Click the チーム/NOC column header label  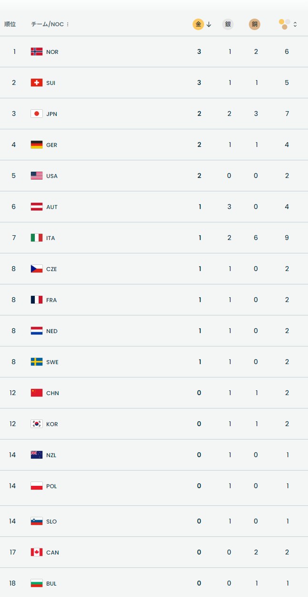47,24
